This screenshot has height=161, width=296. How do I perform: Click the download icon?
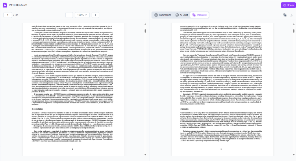291,15
